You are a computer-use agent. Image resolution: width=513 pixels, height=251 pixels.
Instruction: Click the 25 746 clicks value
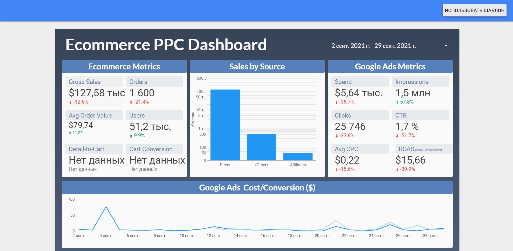[350, 127]
